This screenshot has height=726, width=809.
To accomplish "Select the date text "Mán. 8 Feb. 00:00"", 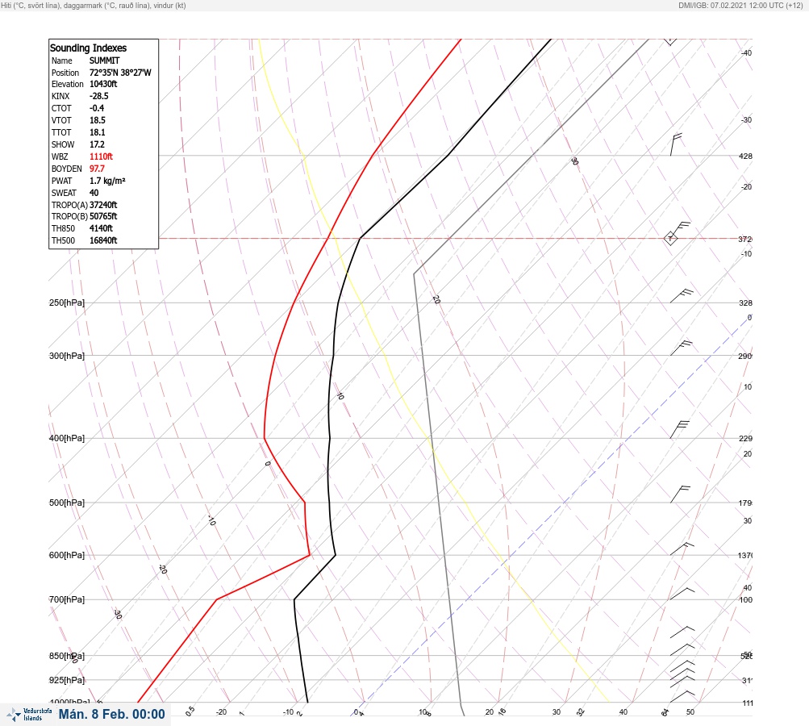I will click(x=112, y=714).
